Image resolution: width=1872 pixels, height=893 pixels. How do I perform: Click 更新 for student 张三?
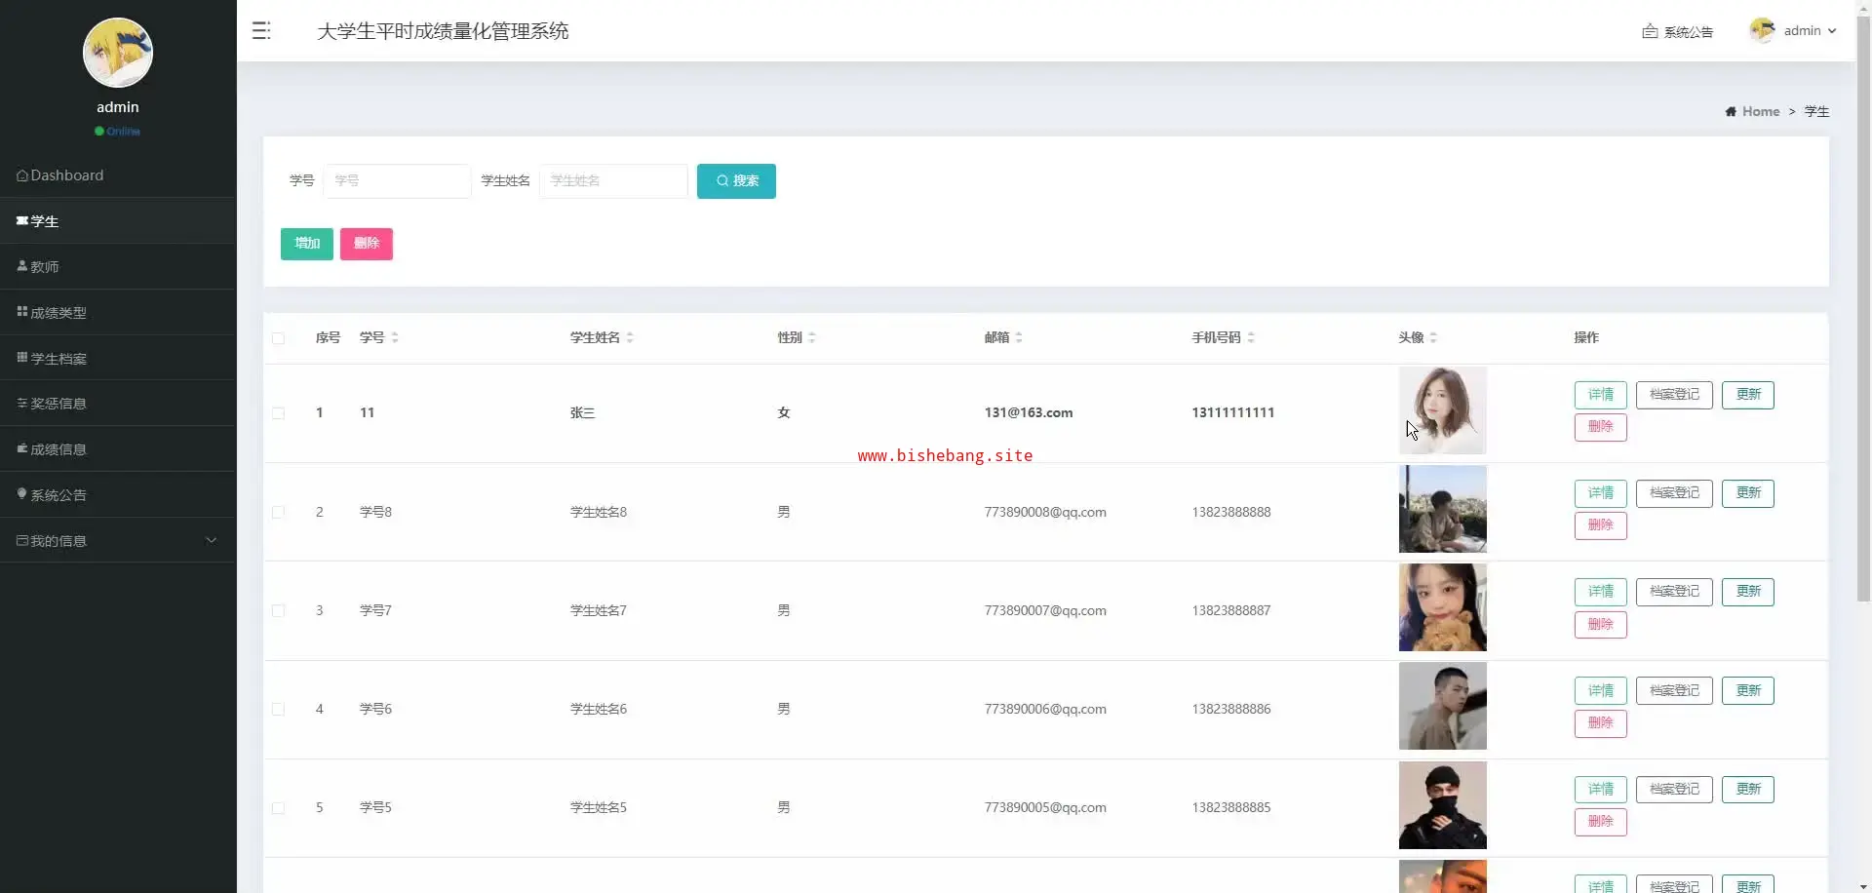pyautogui.click(x=1748, y=395)
